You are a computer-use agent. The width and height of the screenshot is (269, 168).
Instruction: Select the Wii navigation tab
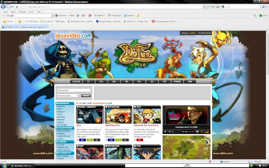coord(127,82)
